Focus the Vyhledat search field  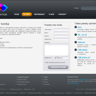pos(88,8)
